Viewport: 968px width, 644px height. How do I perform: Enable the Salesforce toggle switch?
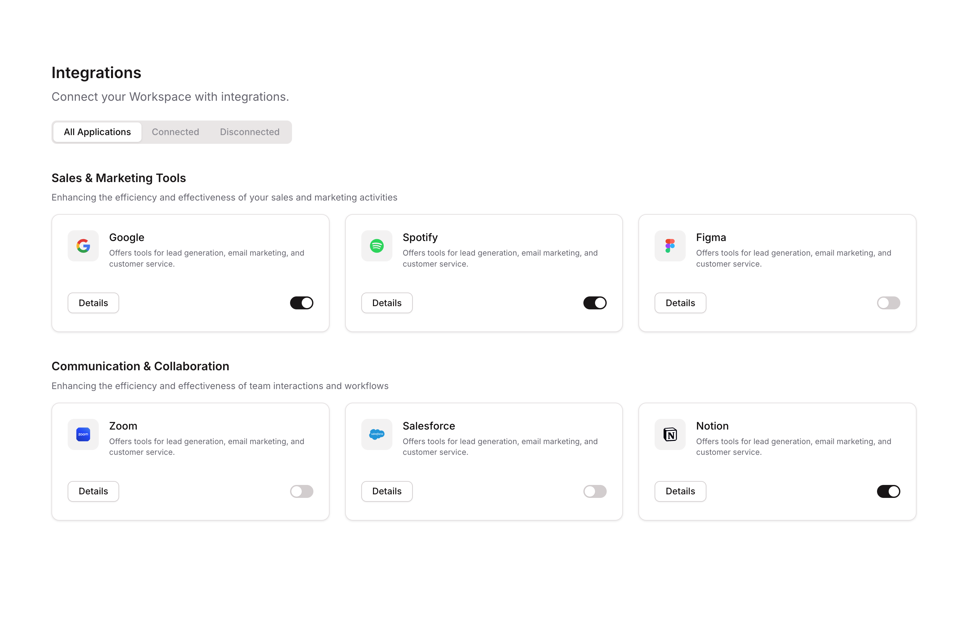coord(595,491)
